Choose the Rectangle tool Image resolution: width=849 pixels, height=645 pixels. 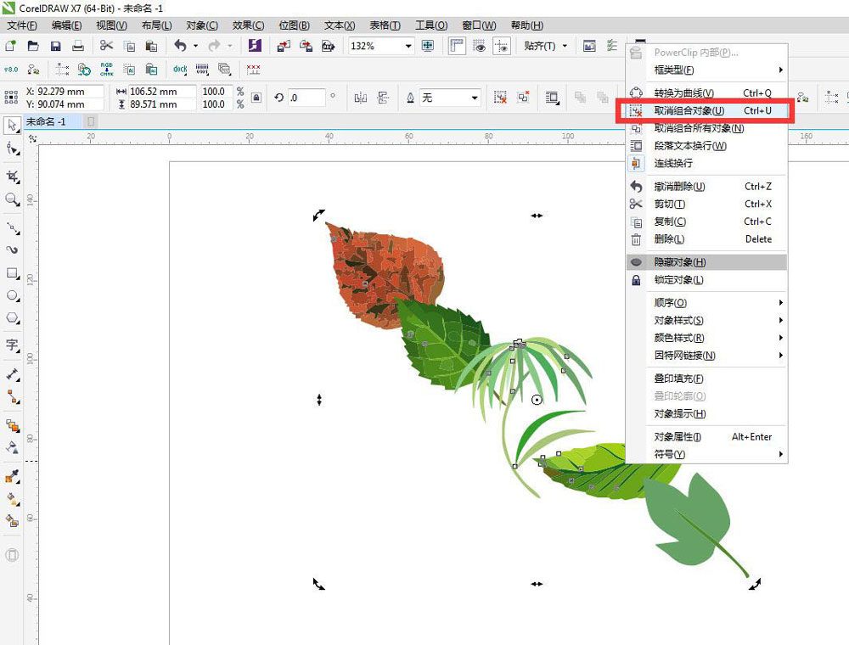(x=12, y=273)
